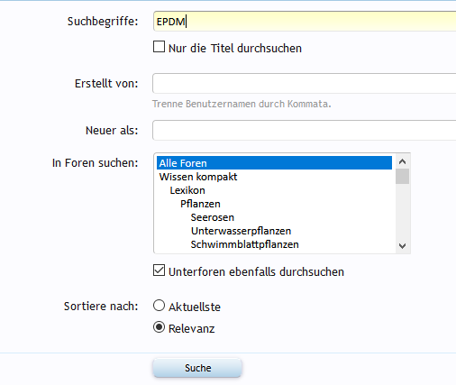Click the Erstellt von input field

pyautogui.click(x=305, y=83)
